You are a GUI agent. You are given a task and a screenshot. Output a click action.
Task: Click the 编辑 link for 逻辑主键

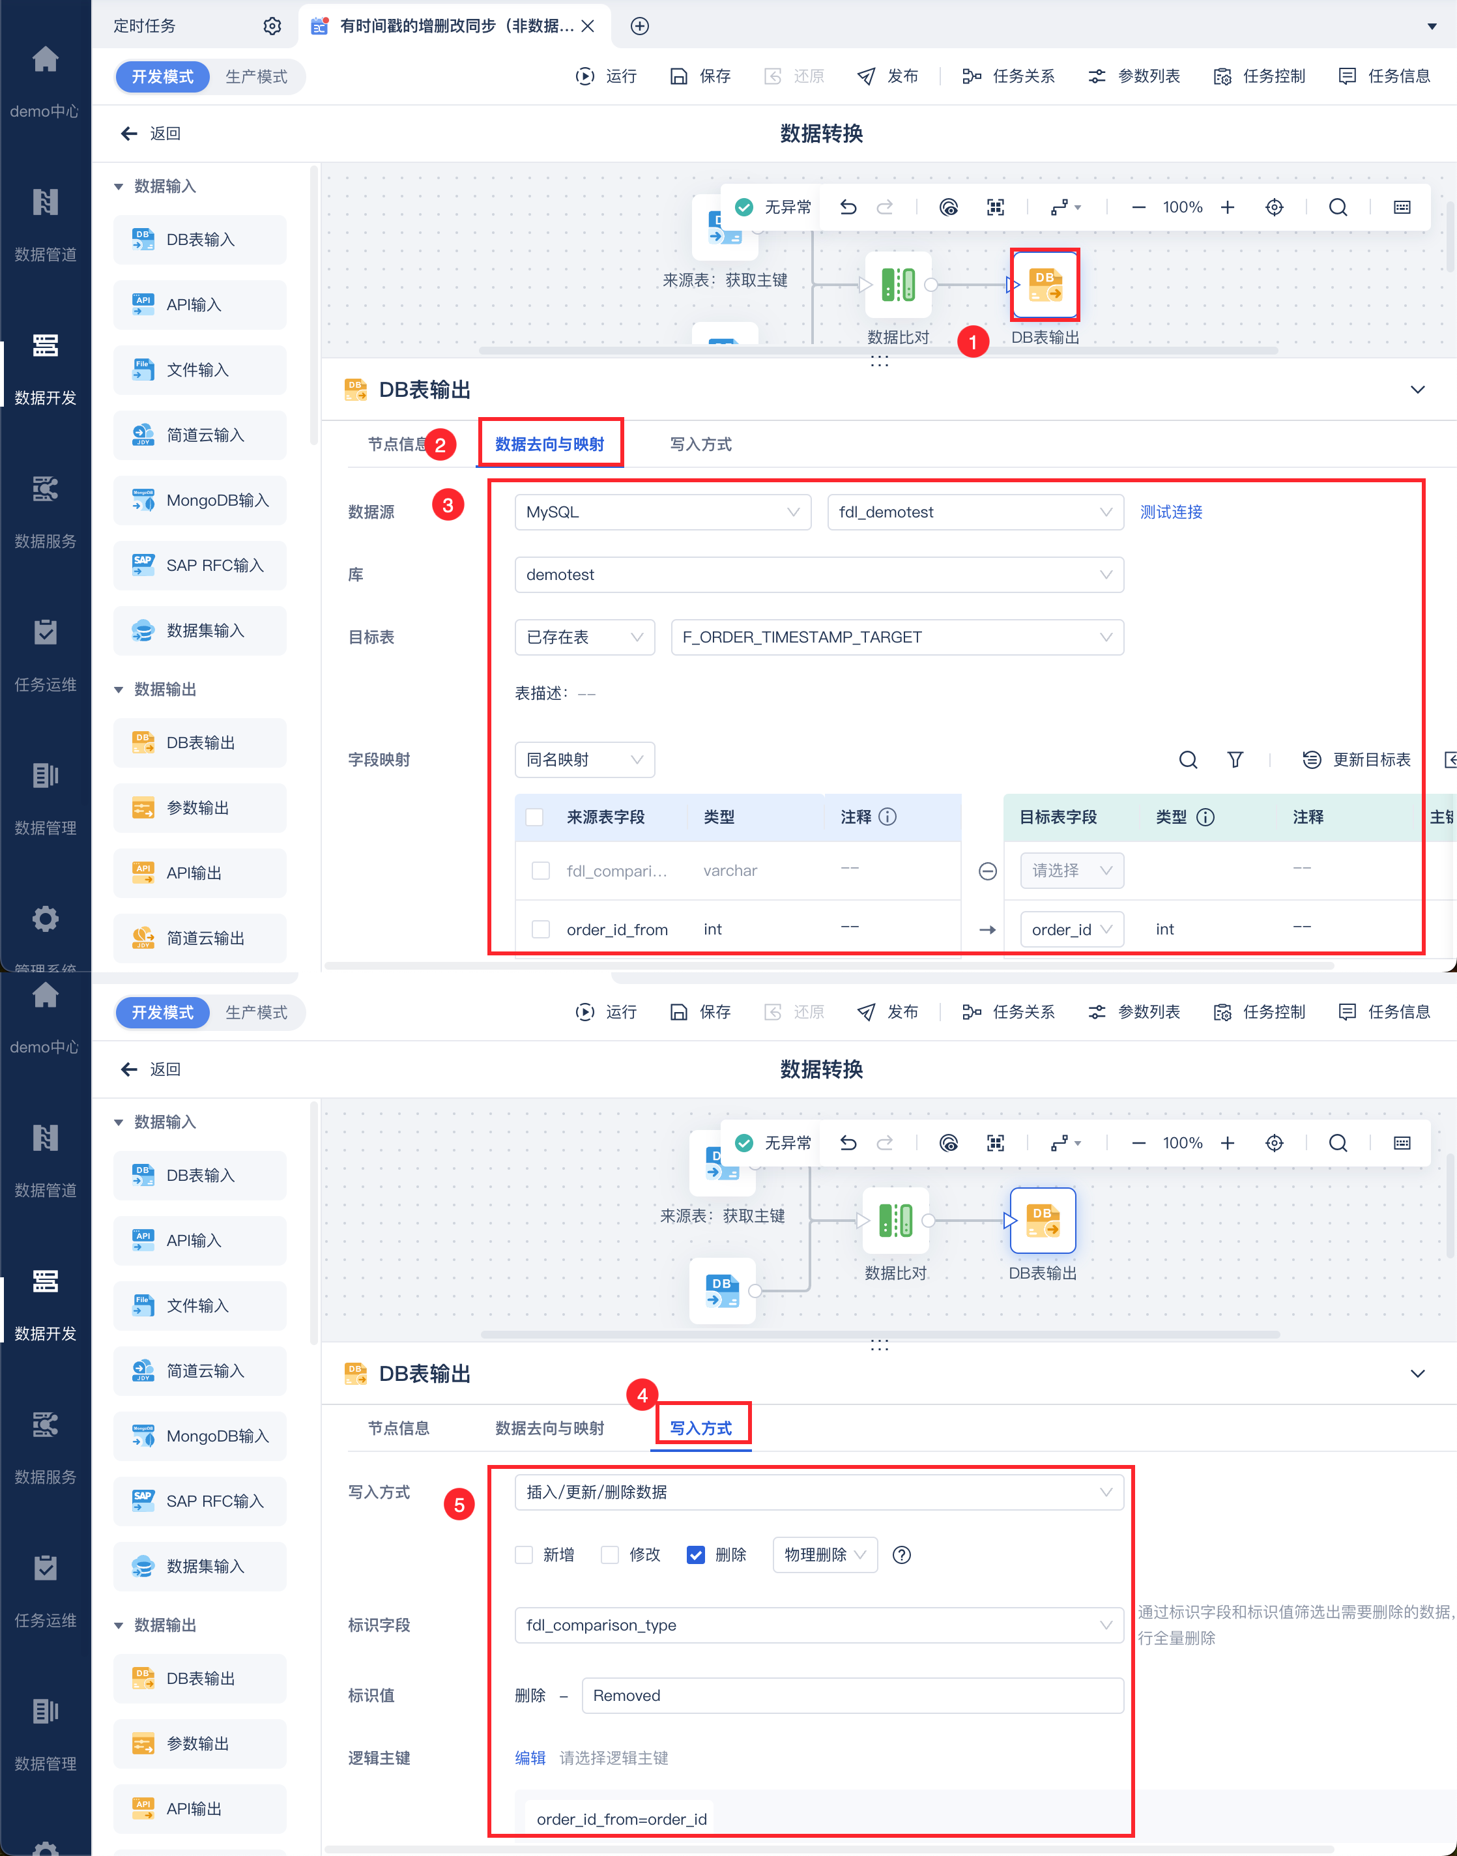(x=530, y=1758)
